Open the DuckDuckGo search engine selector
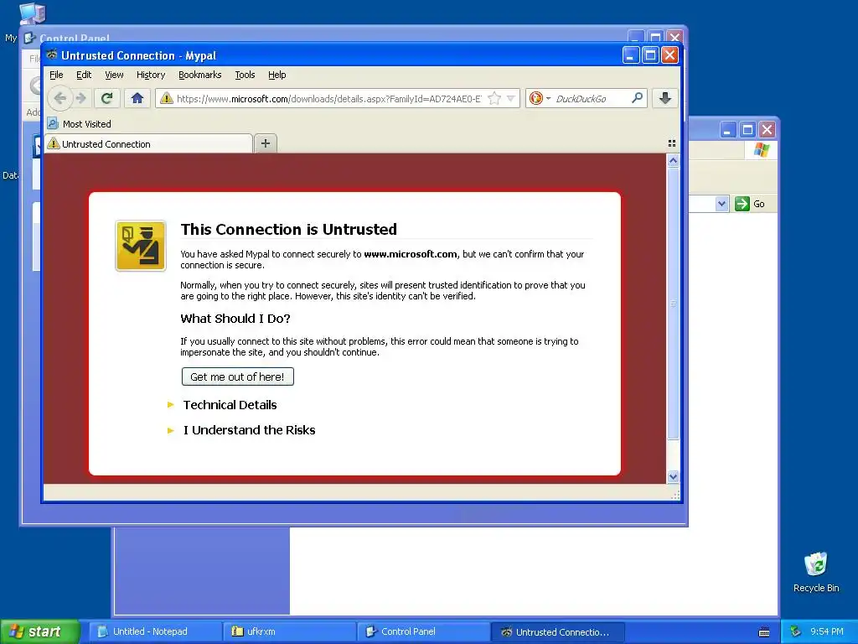 click(x=540, y=99)
